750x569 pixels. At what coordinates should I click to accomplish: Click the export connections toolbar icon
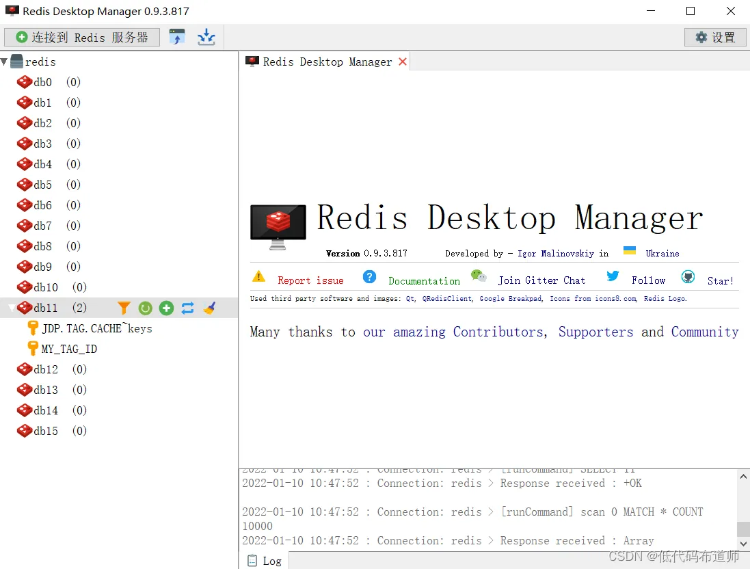177,37
